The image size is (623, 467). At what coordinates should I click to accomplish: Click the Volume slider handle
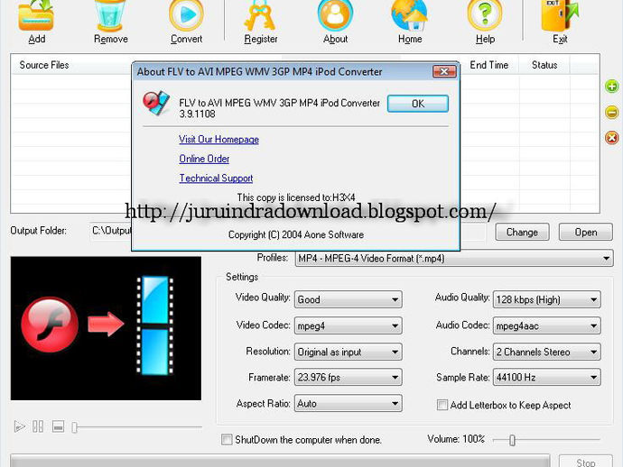tap(512, 440)
